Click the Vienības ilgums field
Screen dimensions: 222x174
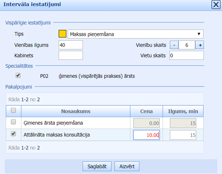coord(71,45)
